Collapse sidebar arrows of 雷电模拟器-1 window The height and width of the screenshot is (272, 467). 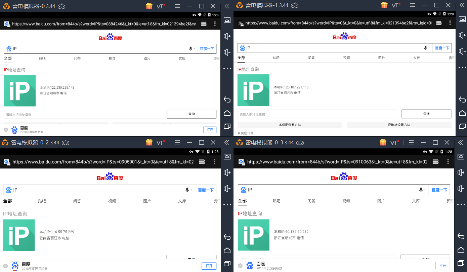click(462, 5)
